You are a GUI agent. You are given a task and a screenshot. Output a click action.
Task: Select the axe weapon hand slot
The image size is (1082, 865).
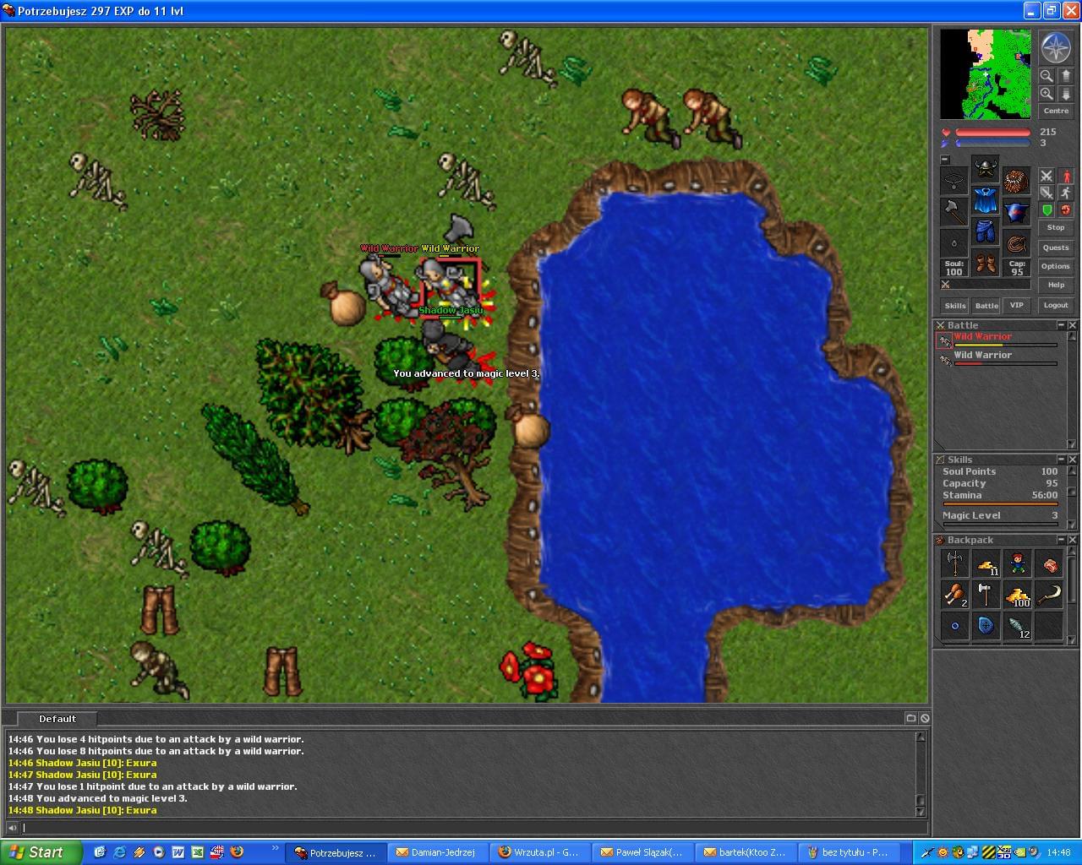click(954, 212)
